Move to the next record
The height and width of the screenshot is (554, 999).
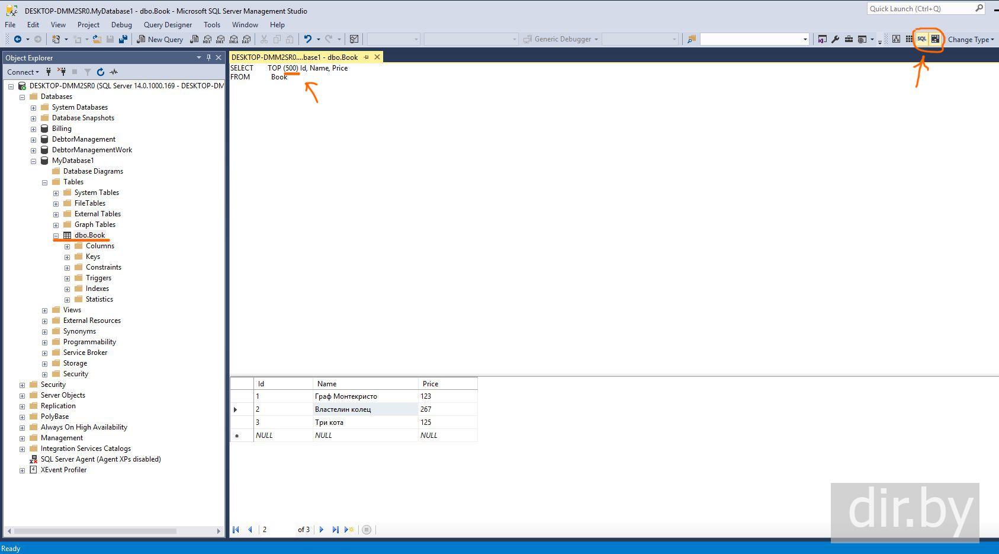tap(322, 530)
